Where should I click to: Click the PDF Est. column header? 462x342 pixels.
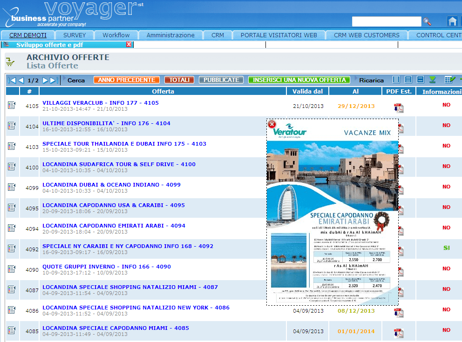pos(399,91)
